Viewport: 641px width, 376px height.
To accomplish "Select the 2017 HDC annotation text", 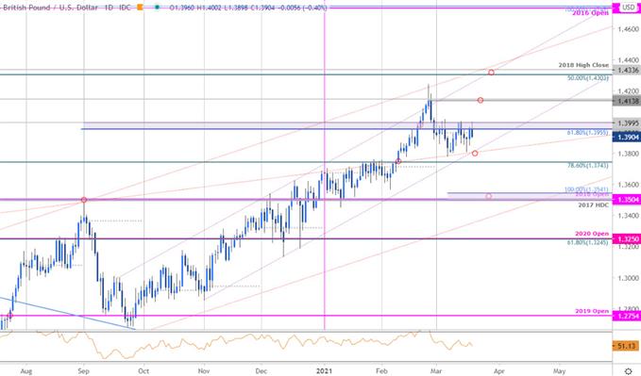I will coord(593,204).
